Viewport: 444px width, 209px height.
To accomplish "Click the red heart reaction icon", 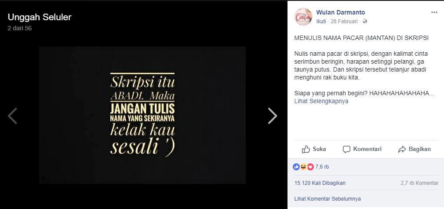I will 310,167.
